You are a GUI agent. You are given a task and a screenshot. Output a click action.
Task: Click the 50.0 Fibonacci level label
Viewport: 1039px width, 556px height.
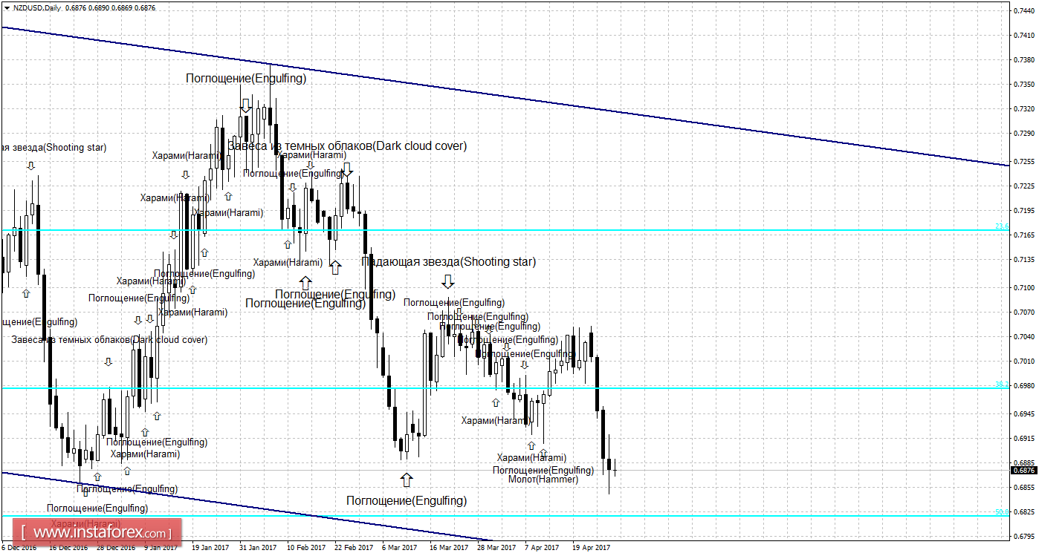[x=1002, y=511]
